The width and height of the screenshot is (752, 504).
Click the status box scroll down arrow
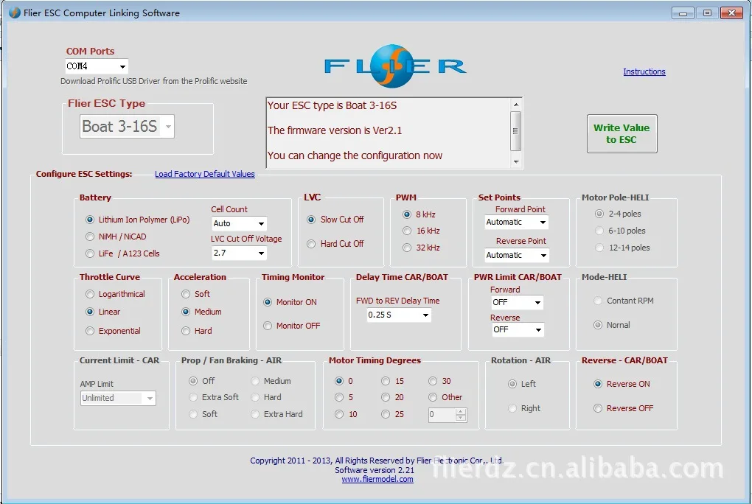click(516, 161)
